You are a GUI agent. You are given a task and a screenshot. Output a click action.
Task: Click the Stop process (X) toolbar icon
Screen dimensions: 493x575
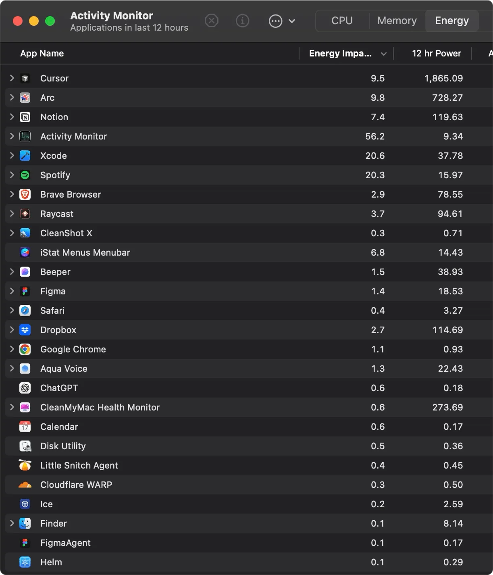(212, 21)
